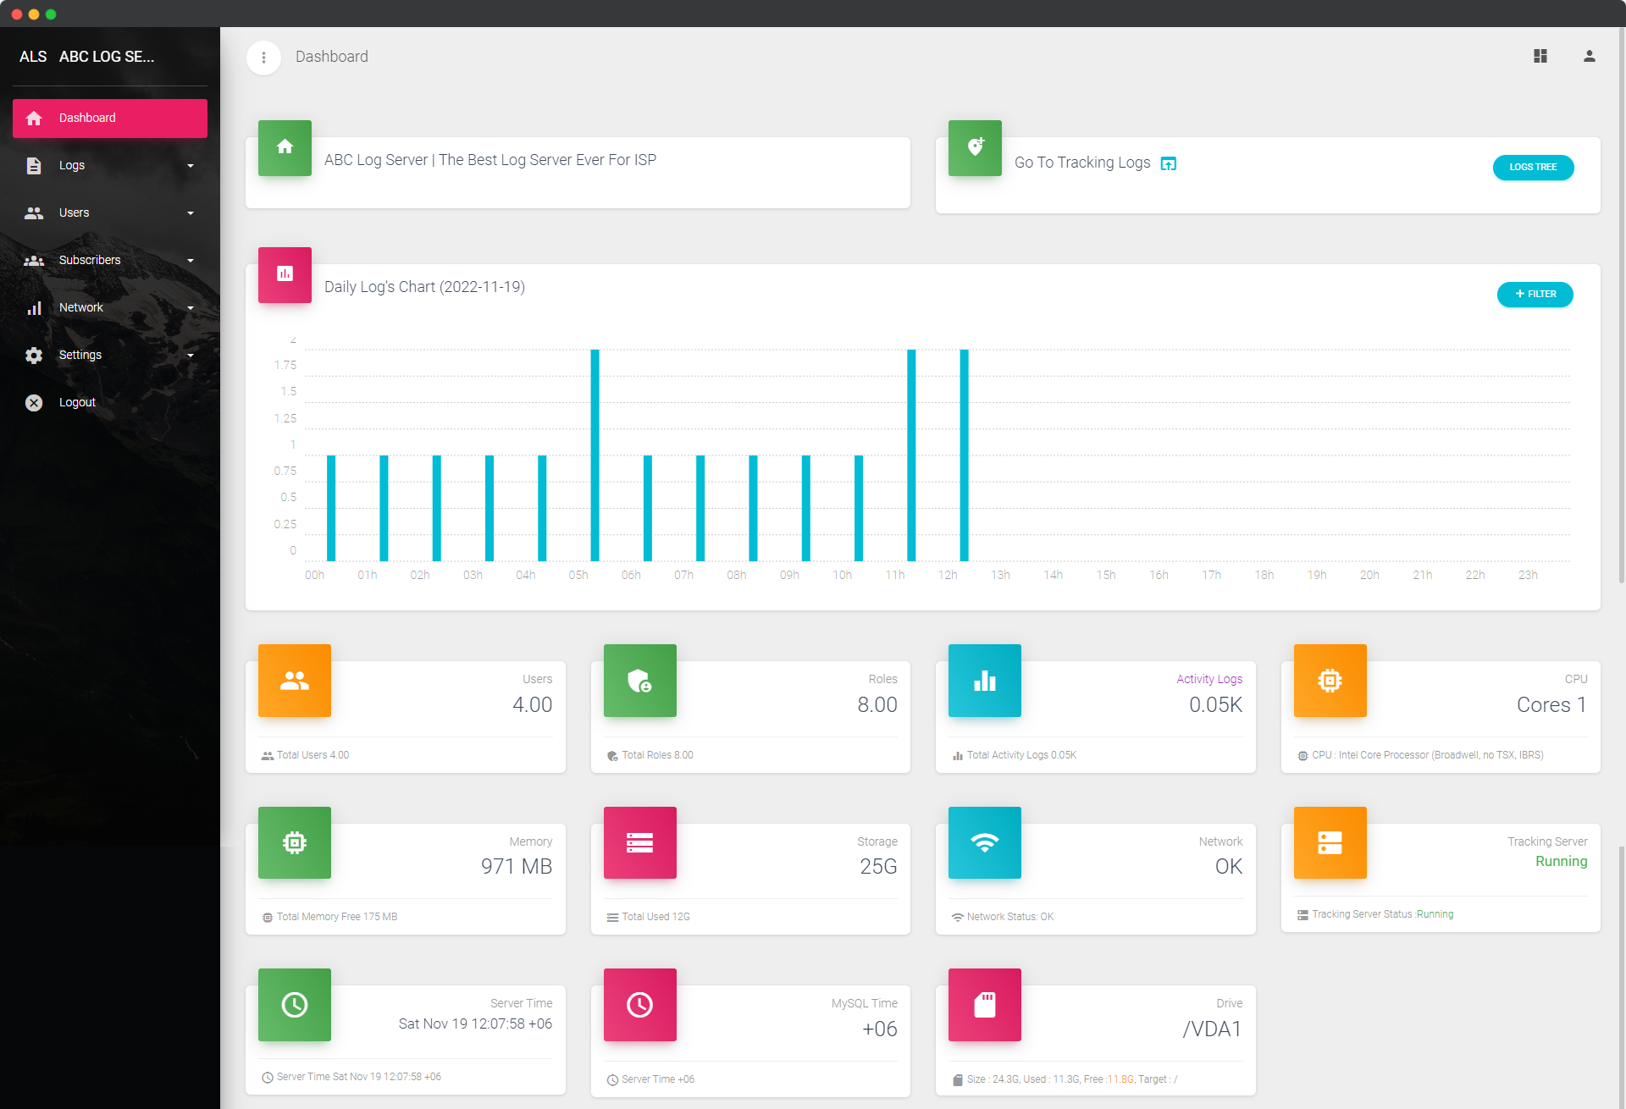Viewport: 1626px width, 1109px height.
Task: Open the three-dot sidebar toggle menu
Action: (263, 58)
